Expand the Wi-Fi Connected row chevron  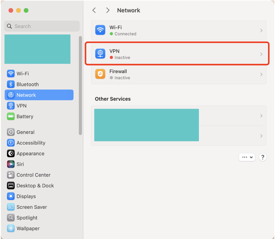point(261,30)
